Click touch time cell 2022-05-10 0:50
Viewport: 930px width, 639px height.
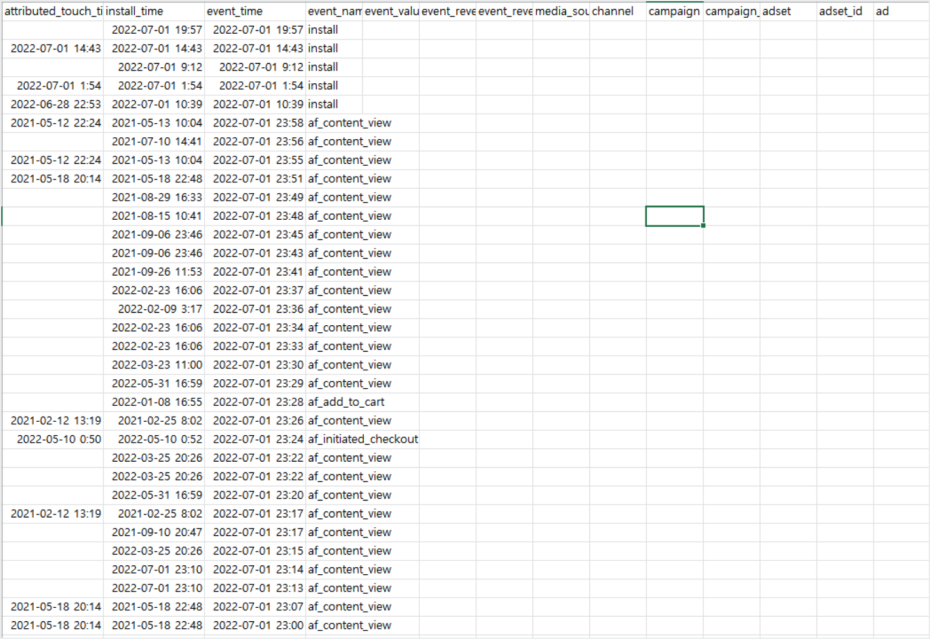59,440
